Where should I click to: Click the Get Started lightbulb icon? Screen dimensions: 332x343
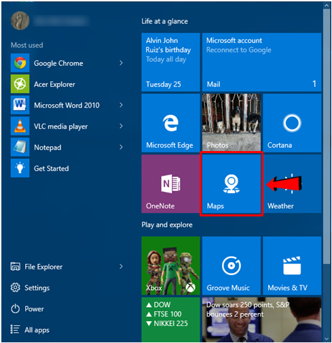pos(20,168)
